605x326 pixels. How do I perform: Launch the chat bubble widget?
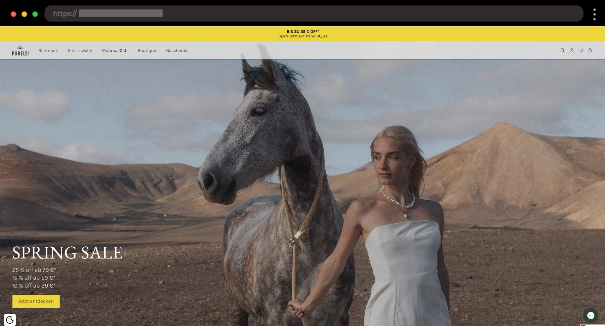591,315
